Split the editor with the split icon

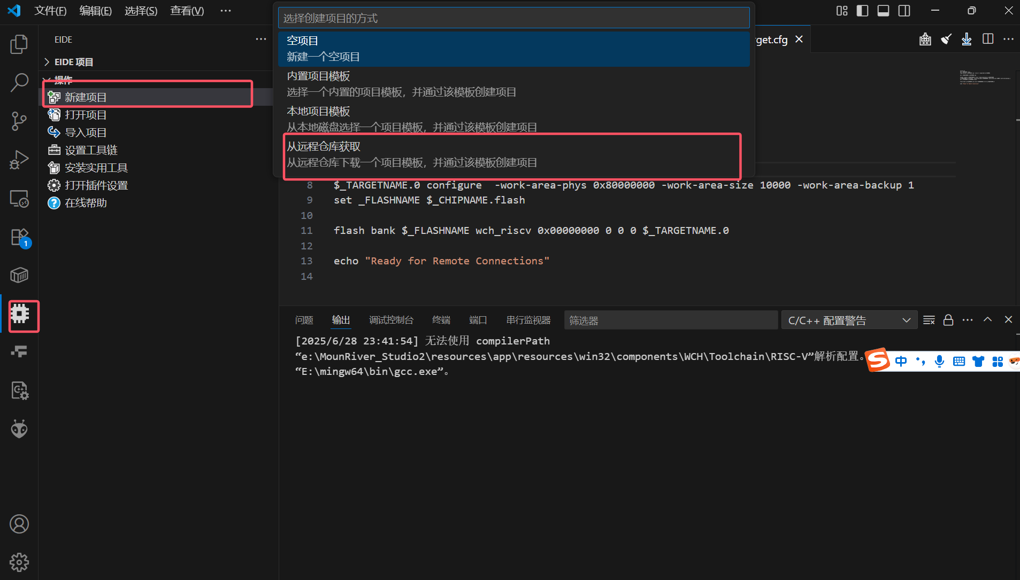click(x=987, y=39)
